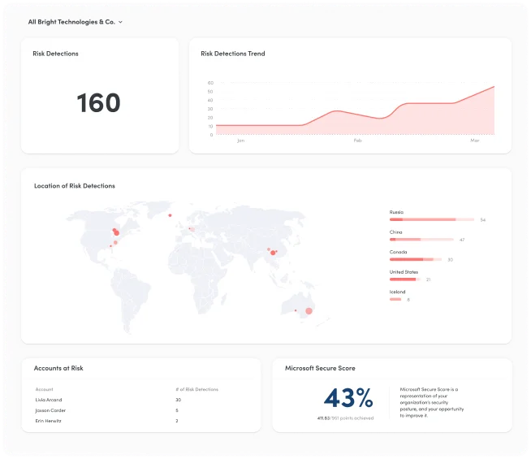Click the trend line peak at March
The height and width of the screenshot is (459, 531).
[494, 87]
